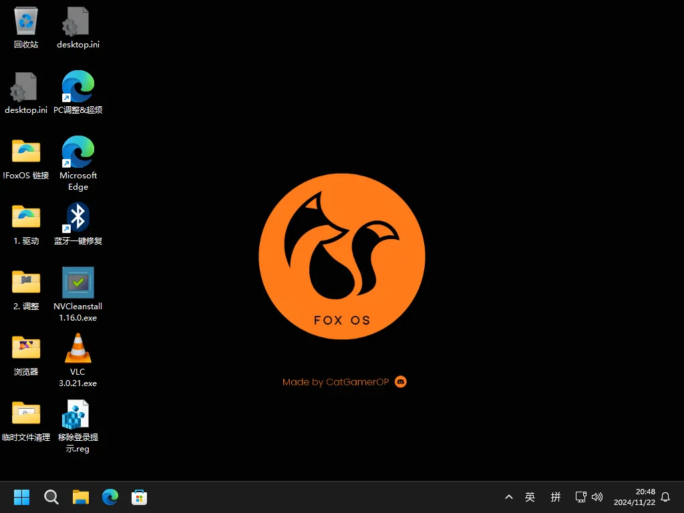Launch File Explorer from the taskbar
This screenshot has height=513, width=684.
point(80,497)
